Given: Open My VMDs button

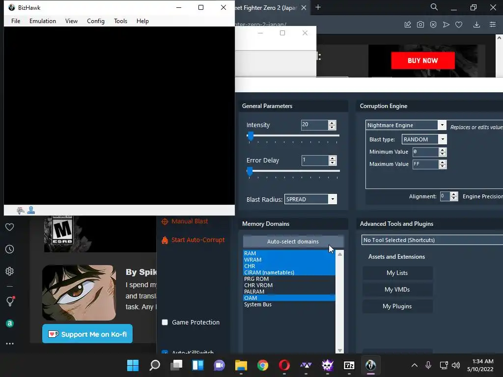Looking at the screenshot, I should pyautogui.click(x=397, y=290).
